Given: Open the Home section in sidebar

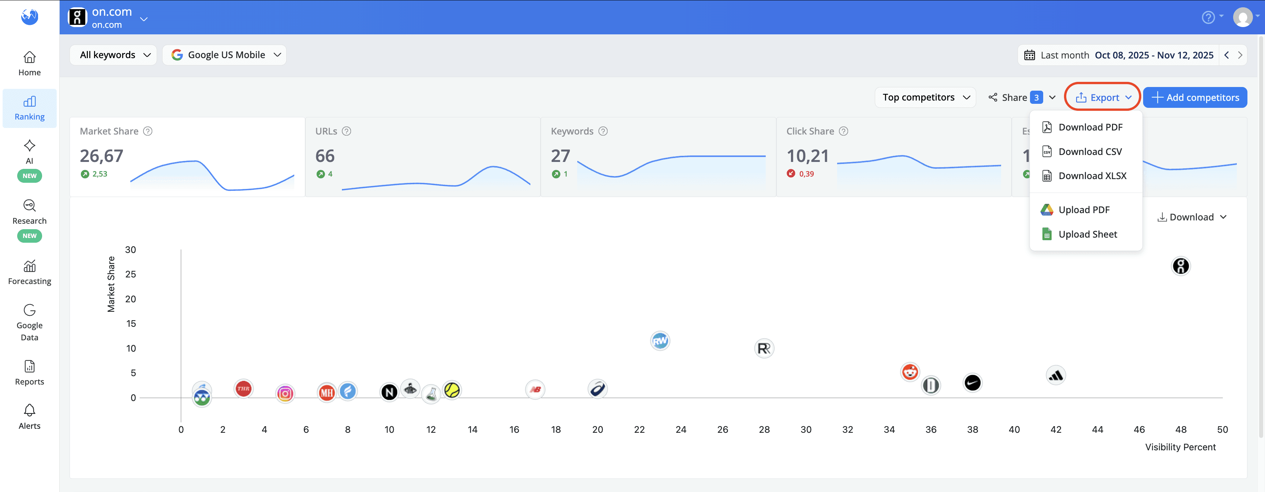Looking at the screenshot, I should coord(29,64).
